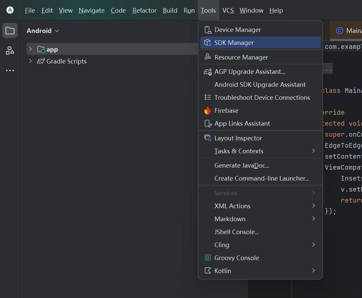The image size is (362, 298).
Task: Click the Resource Manager menu icon
Action: pyautogui.click(x=208, y=57)
